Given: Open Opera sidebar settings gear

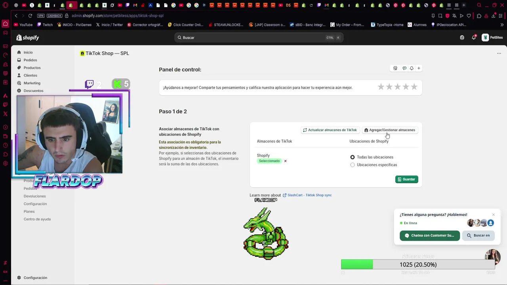Looking at the screenshot, I should tap(5, 163).
